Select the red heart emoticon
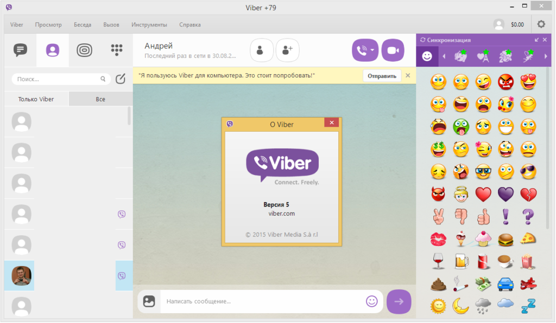The image size is (556, 323). 483,193
